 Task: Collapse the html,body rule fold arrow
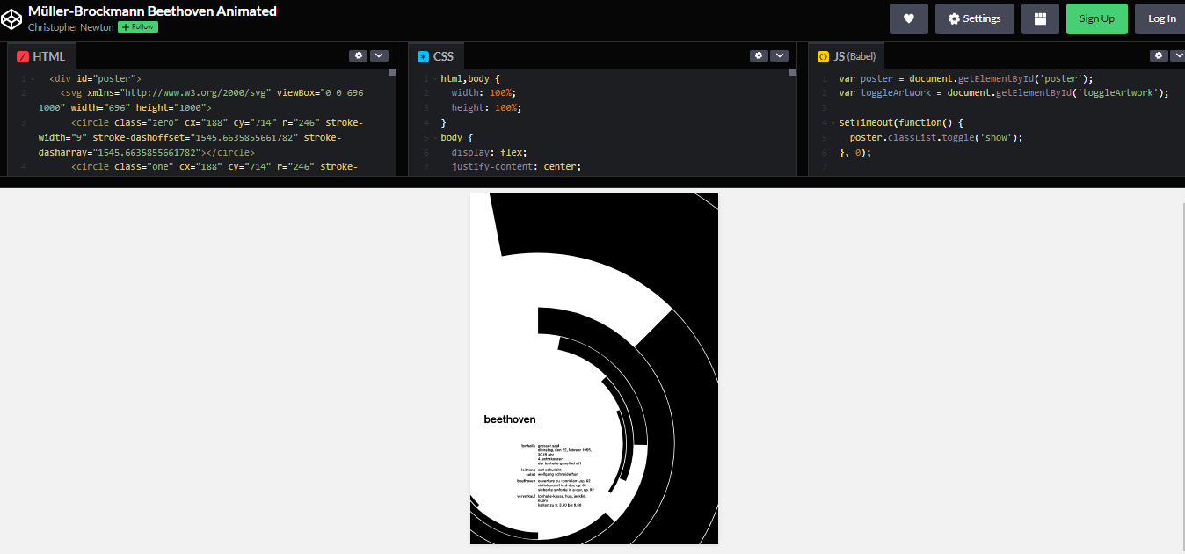pyautogui.click(x=433, y=79)
